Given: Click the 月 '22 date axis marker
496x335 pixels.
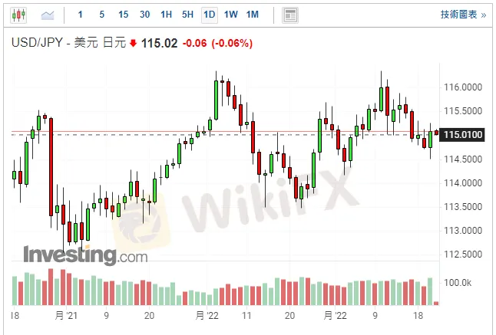Looking at the screenshot, I should coord(209,315).
